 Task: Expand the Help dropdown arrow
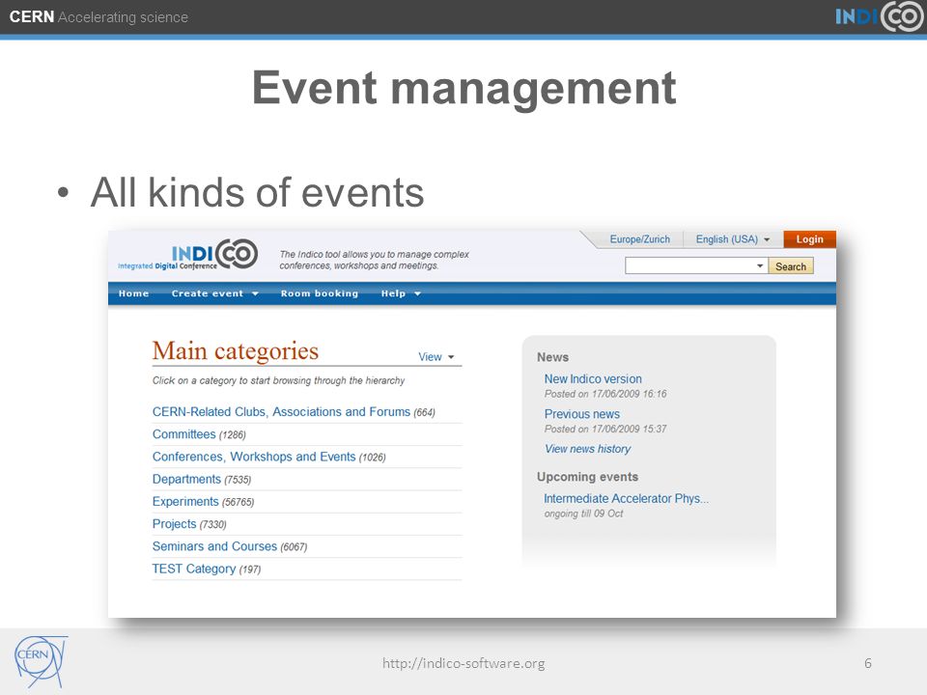tap(417, 293)
